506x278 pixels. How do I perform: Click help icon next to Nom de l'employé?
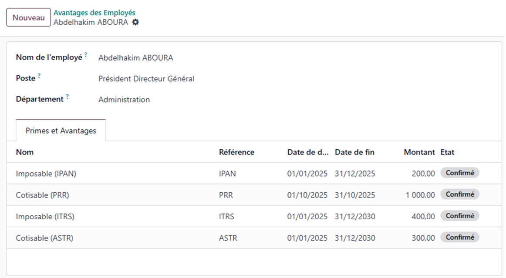coord(86,55)
